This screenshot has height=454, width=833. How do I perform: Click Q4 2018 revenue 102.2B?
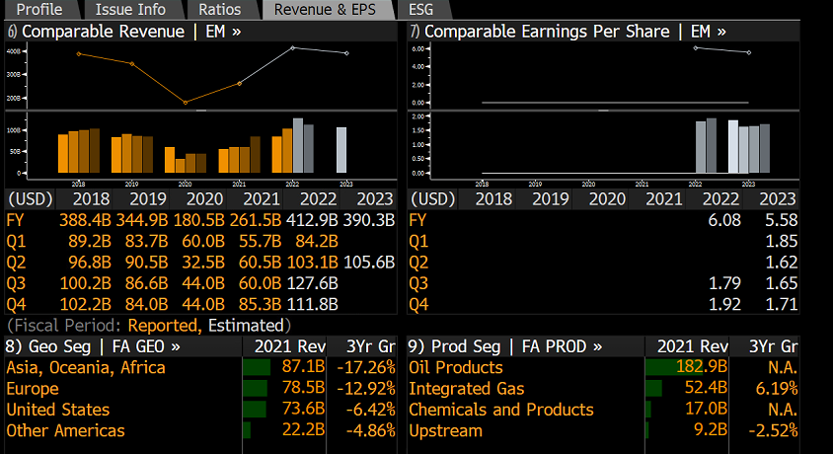click(85, 304)
